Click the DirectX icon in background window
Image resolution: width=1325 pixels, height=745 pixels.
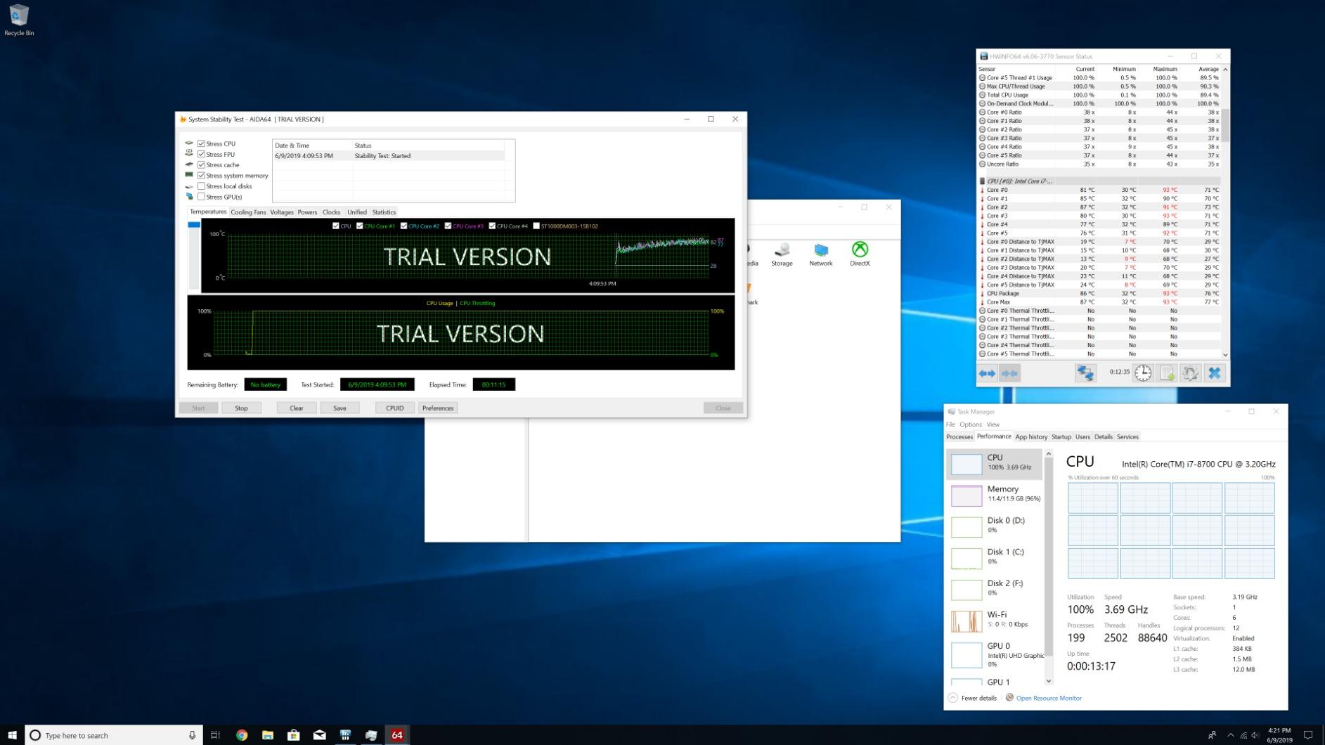coord(860,254)
